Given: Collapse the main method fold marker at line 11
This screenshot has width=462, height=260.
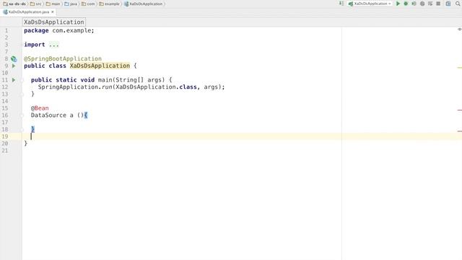Looking at the screenshot, I should point(22,80).
